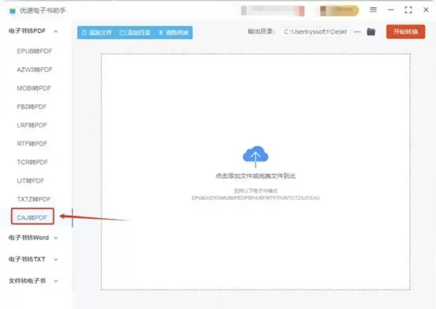Click the 开始转换 convert button

pyautogui.click(x=405, y=32)
